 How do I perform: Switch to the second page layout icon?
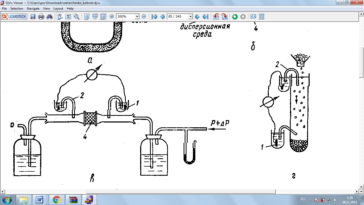95,17
